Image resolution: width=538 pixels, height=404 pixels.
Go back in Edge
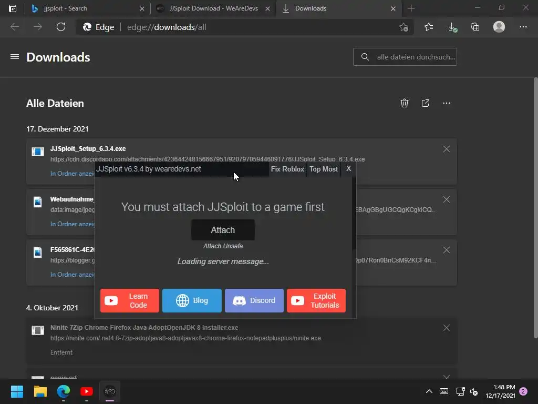click(14, 27)
